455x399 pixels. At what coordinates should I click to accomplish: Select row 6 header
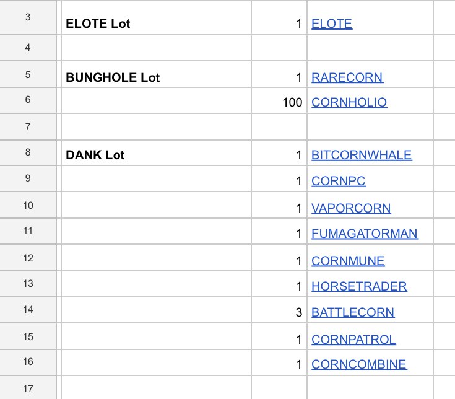point(28,100)
